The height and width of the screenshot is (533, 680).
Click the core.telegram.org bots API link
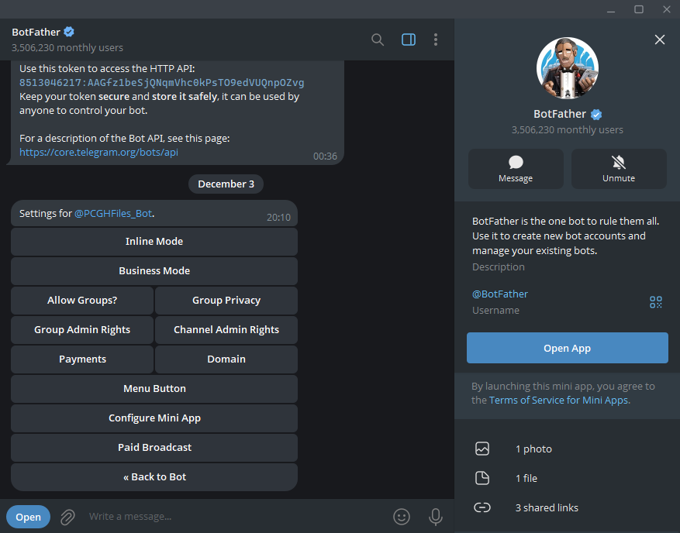coord(99,153)
